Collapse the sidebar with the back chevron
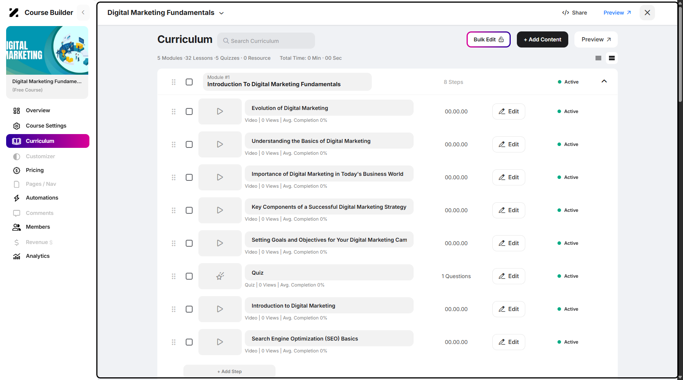This screenshot has width=683, height=380. coord(83,13)
